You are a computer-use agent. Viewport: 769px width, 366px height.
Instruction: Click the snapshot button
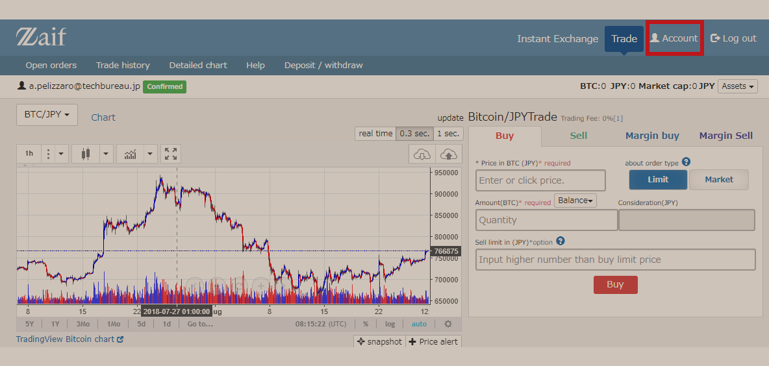[379, 341]
